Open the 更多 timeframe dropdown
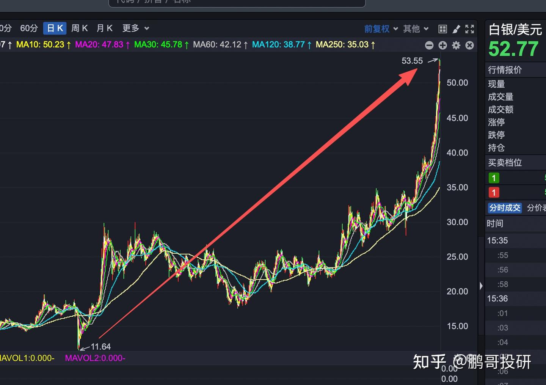The image size is (546, 385). coord(135,28)
